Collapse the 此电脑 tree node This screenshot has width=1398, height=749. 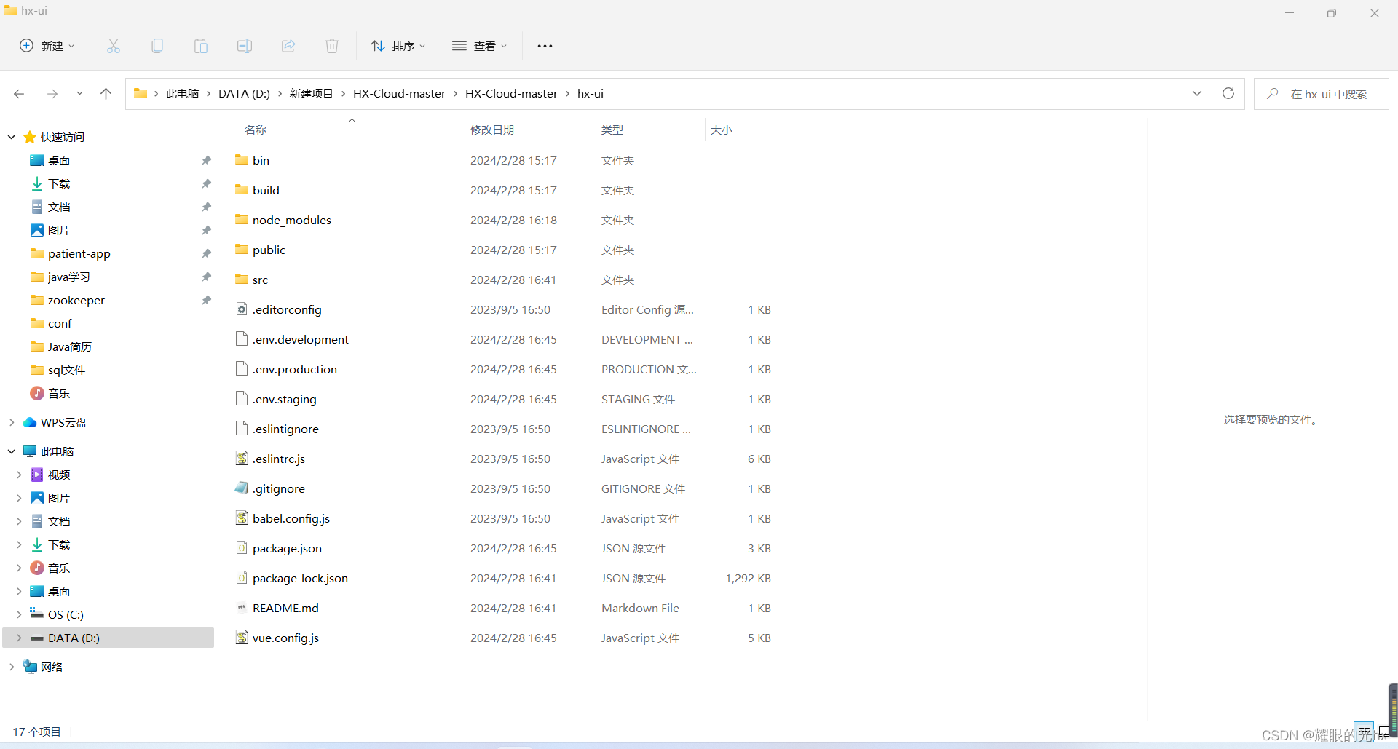(x=12, y=451)
